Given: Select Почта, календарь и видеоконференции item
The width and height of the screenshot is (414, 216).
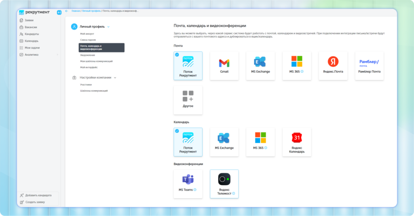Looking at the screenshot, I should point(101,48).
